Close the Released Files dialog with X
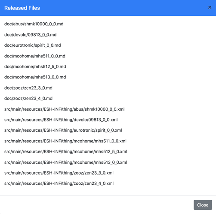This screenshot has height=214, width=216. tap(210, 7)
